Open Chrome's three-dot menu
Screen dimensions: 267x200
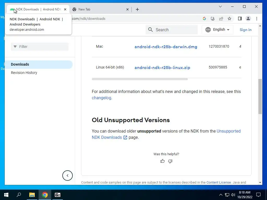[x=257, y=18]
